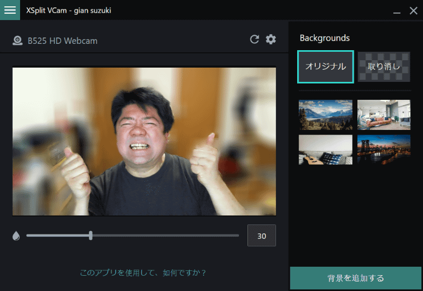Click the XSplit VCam - gian suzuki title
Viewport: 423px width, 291px height.
pos(69,11)
